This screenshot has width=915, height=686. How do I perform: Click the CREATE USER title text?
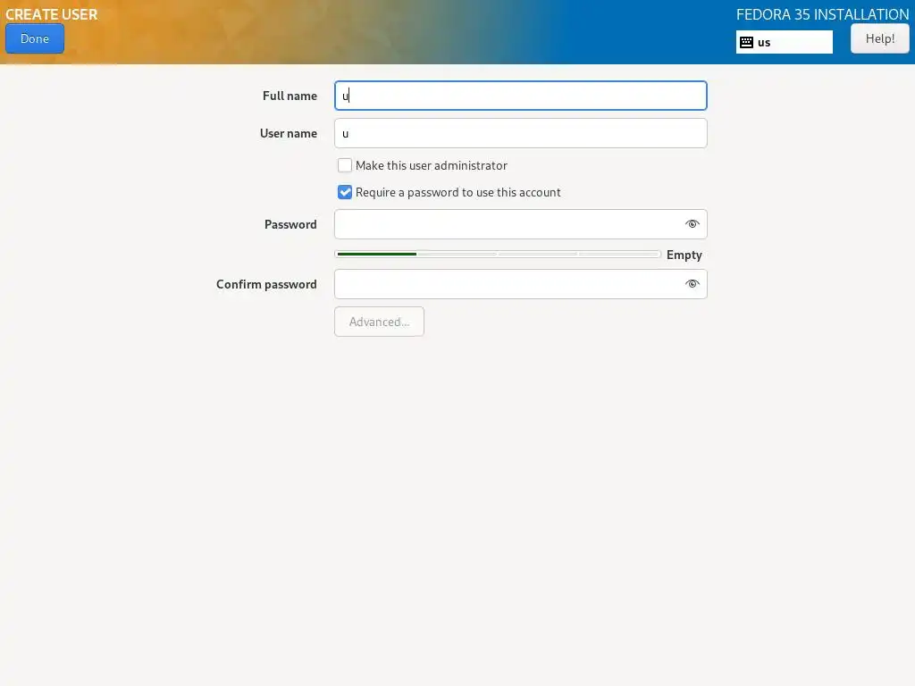pyautogui.click(x=51, y=14)
